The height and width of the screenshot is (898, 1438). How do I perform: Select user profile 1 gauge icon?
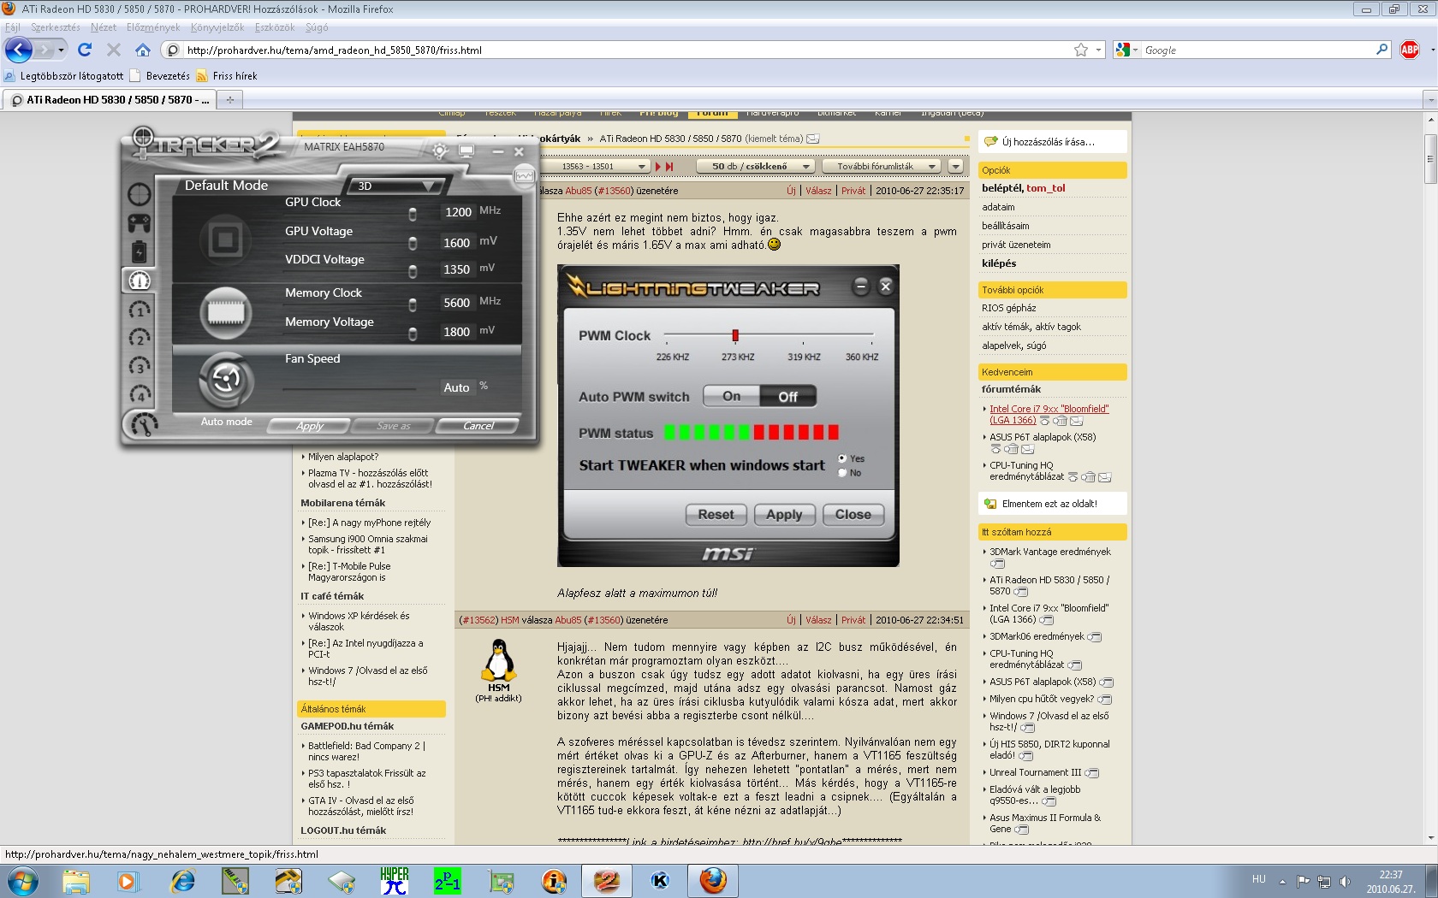click(x=140, y=309)
